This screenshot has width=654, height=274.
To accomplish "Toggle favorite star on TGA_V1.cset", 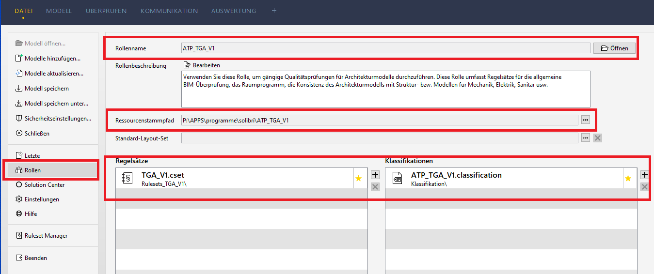I will click(358, 179).
